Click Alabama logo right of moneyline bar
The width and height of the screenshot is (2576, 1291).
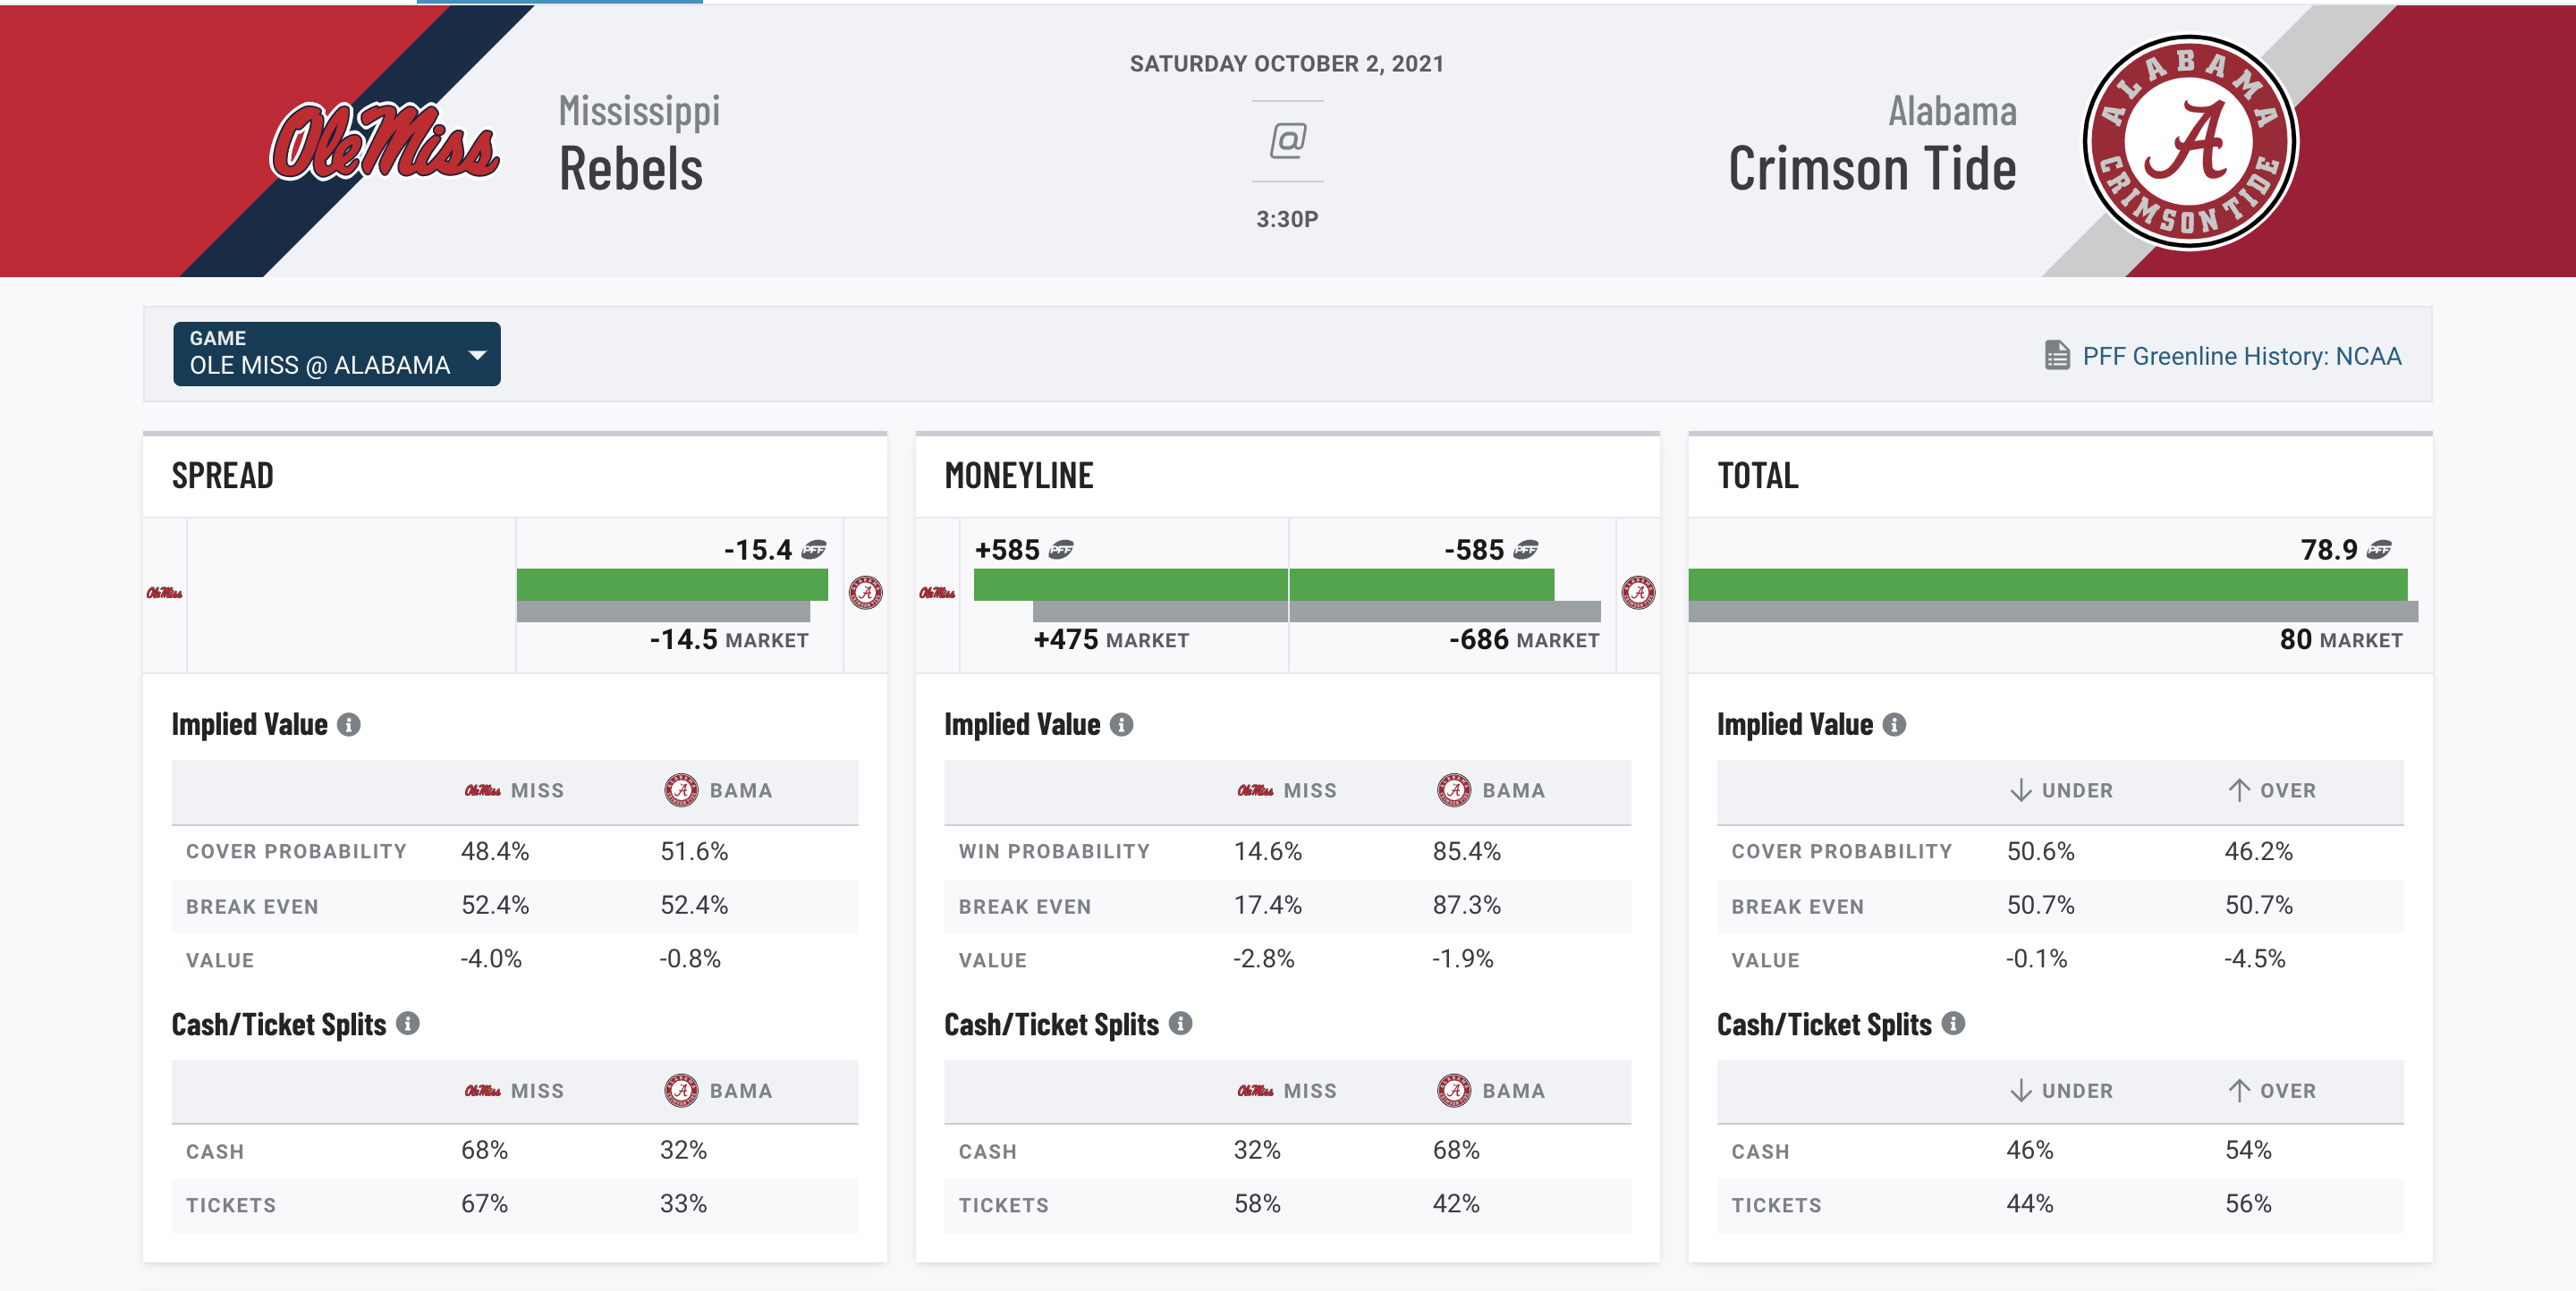point(1638,593)
